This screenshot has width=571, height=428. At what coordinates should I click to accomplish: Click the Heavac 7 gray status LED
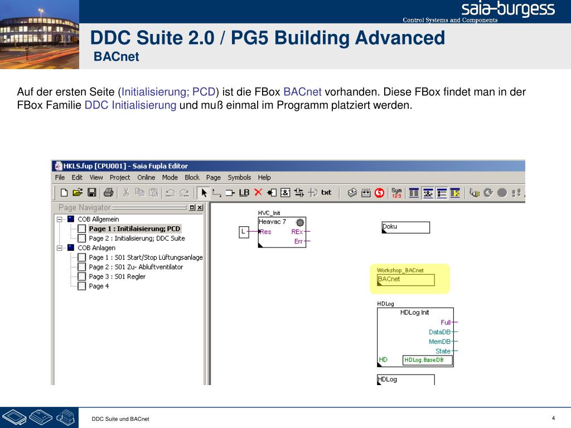[x=300, y=222]
